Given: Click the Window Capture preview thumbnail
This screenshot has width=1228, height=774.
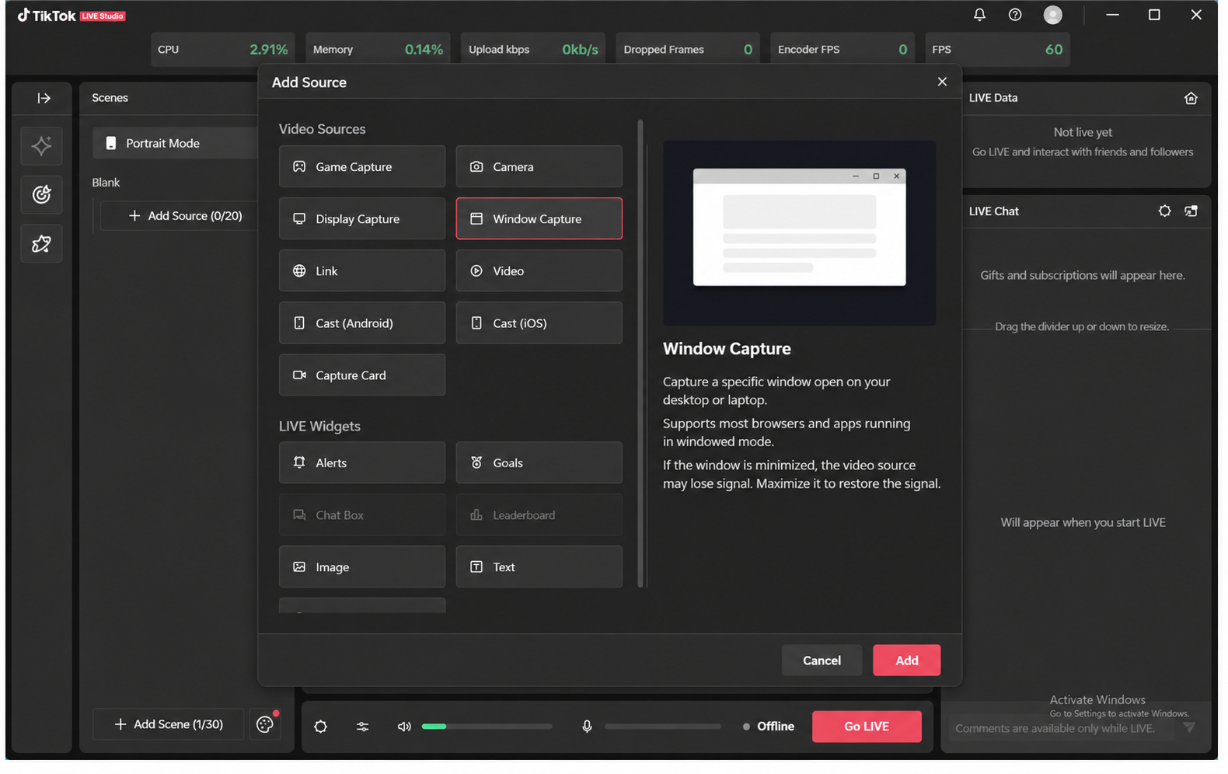Looking at the screenshot, I should pyautogui.click(x=799, y=232).
